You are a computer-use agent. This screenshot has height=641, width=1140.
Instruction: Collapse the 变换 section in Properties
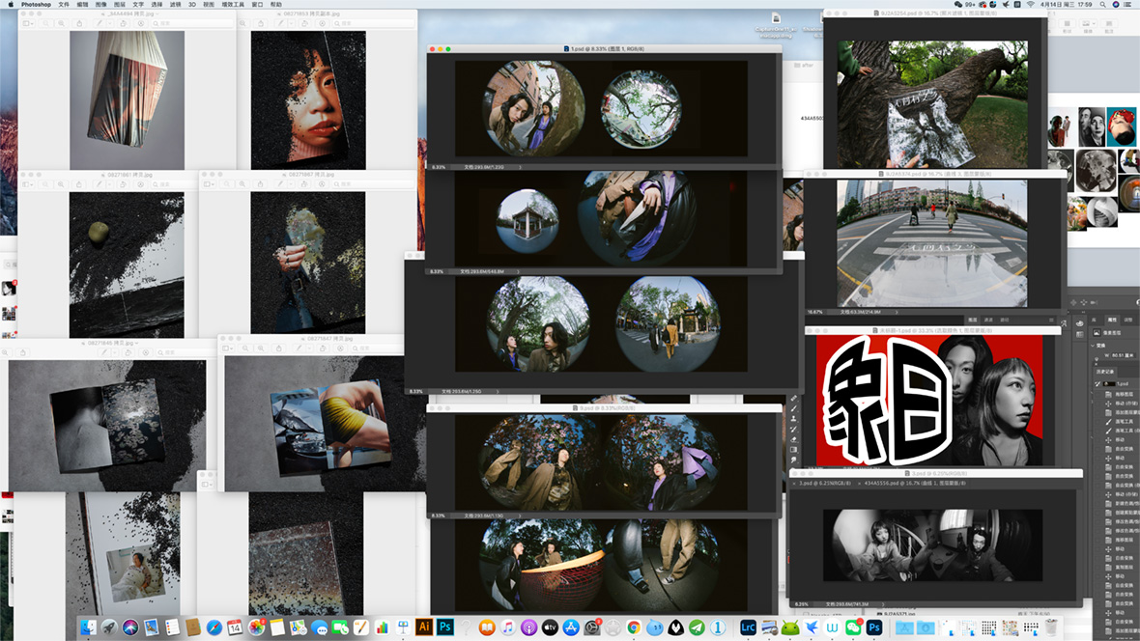click(x=1094, y=345)
